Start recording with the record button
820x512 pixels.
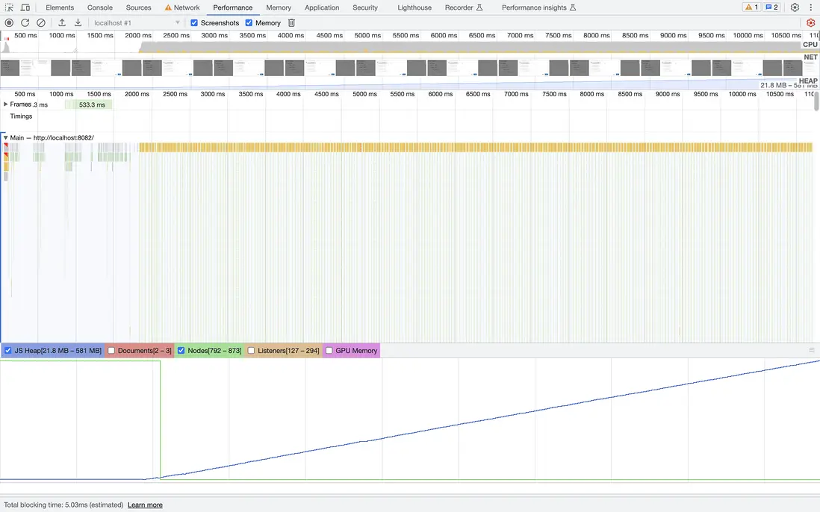point(9,22)
